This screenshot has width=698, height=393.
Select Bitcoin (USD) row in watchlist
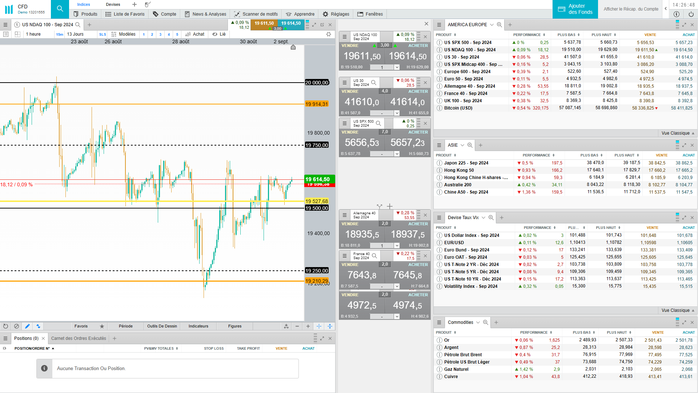458,108
